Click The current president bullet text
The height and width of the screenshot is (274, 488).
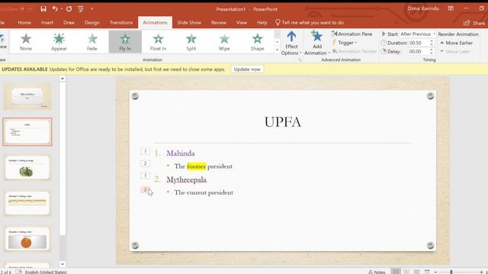(x=204, y=193)
